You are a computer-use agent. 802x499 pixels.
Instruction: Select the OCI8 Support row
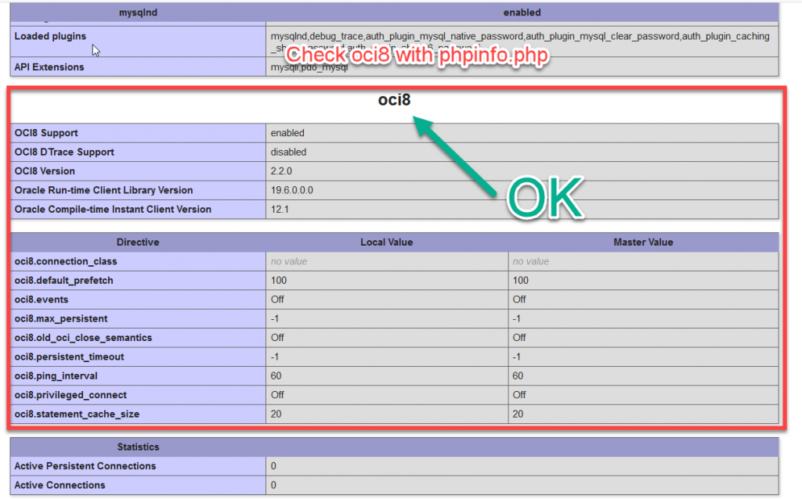pos(50,133)
